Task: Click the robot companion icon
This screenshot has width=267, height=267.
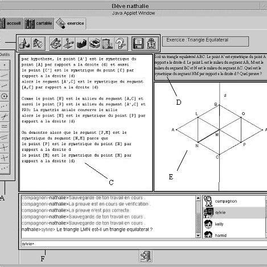Action: [x=151, y=43]
